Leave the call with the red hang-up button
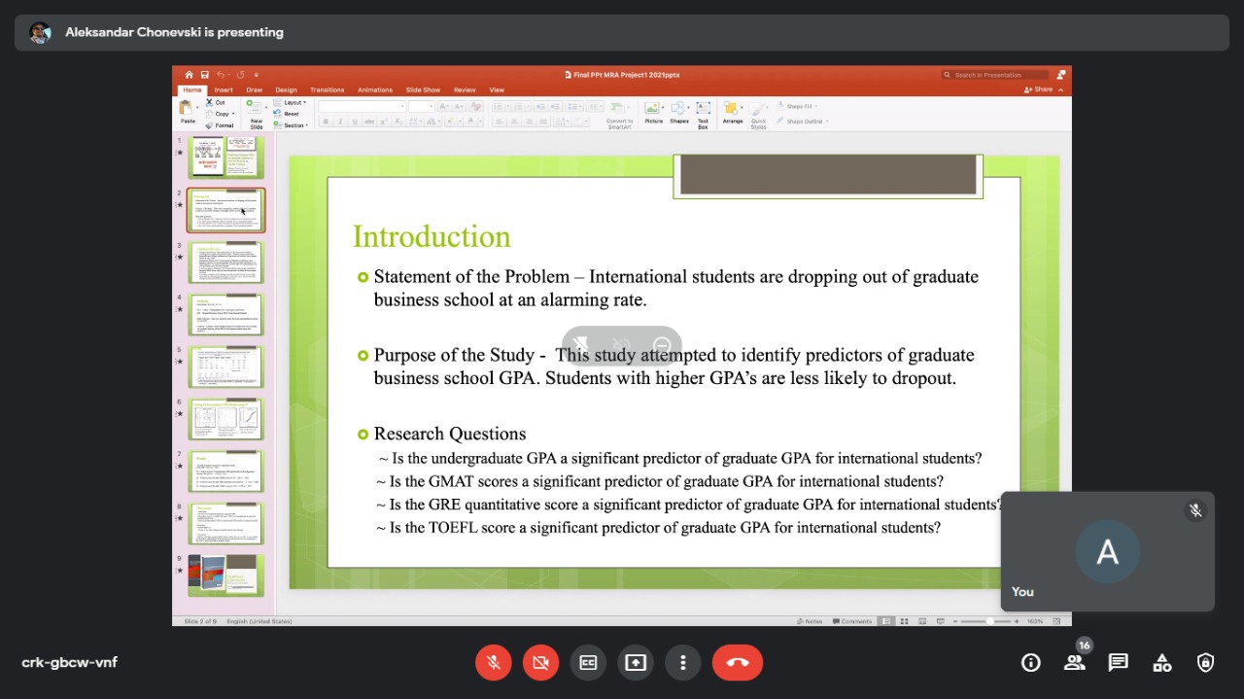The width and height of the screenshot is (1244, 699). click(738, 663)
